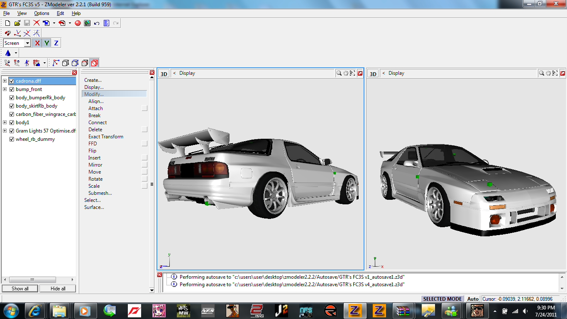
Task: Expand the bump_front tree node
Action: tap(5, 89)
